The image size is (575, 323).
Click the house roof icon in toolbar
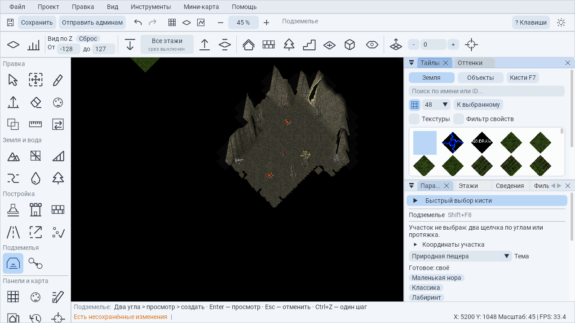click(x=248, y=44)
